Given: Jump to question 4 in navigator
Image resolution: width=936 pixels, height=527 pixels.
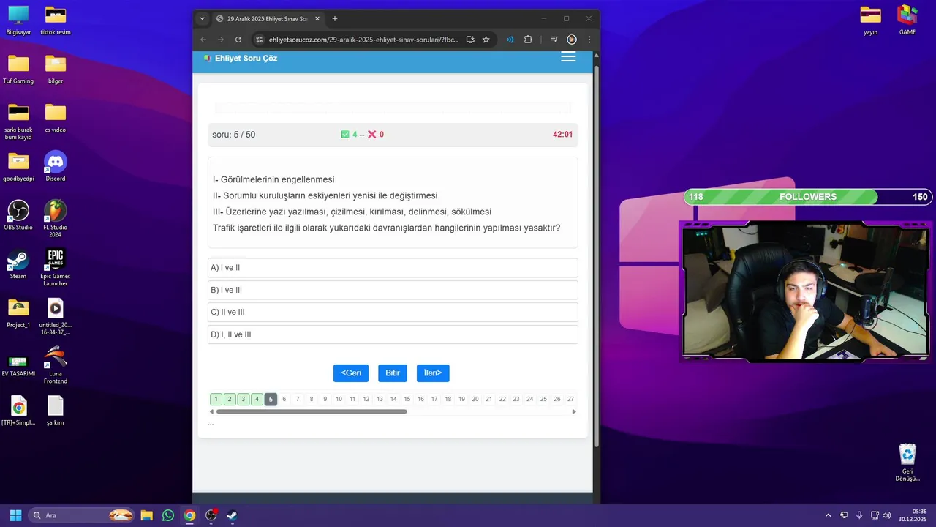Looking at the screenshot, I should click(257, 399).
